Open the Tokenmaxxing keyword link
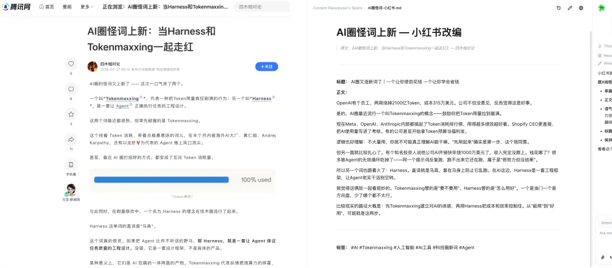The width and height of the screenshot is (612, 268). coord(122,99)
